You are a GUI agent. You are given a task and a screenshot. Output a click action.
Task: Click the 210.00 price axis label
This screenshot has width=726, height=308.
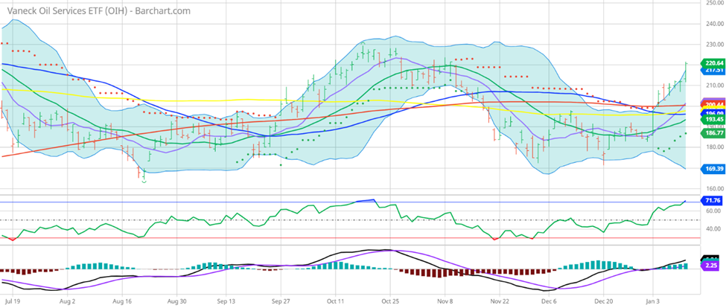(715, 86)
